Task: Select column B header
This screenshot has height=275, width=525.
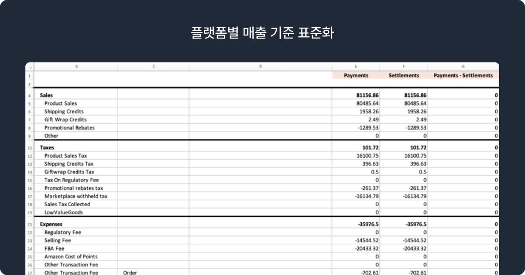Action: point(77,67)
